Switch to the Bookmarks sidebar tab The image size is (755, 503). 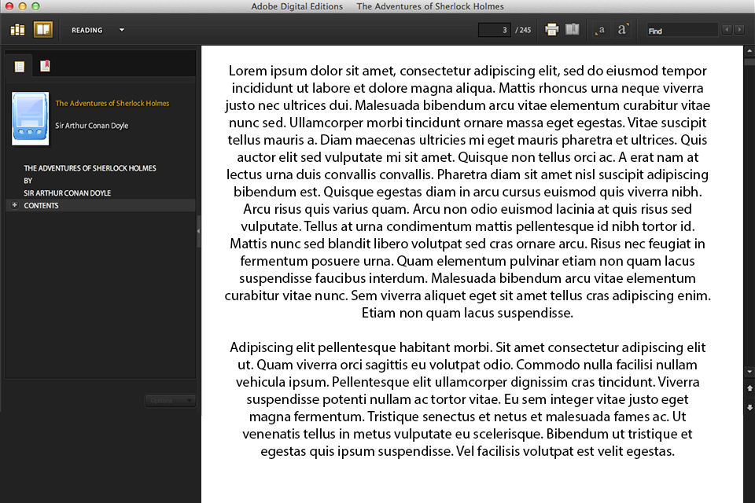(x=45, y=66)
